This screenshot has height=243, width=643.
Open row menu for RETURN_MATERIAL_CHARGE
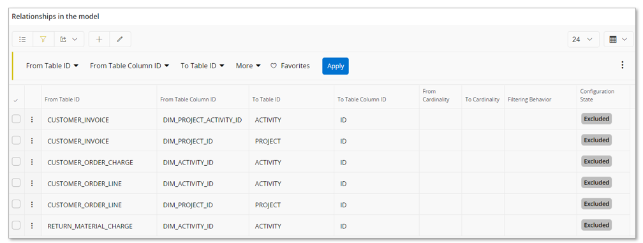pos(33,226)
